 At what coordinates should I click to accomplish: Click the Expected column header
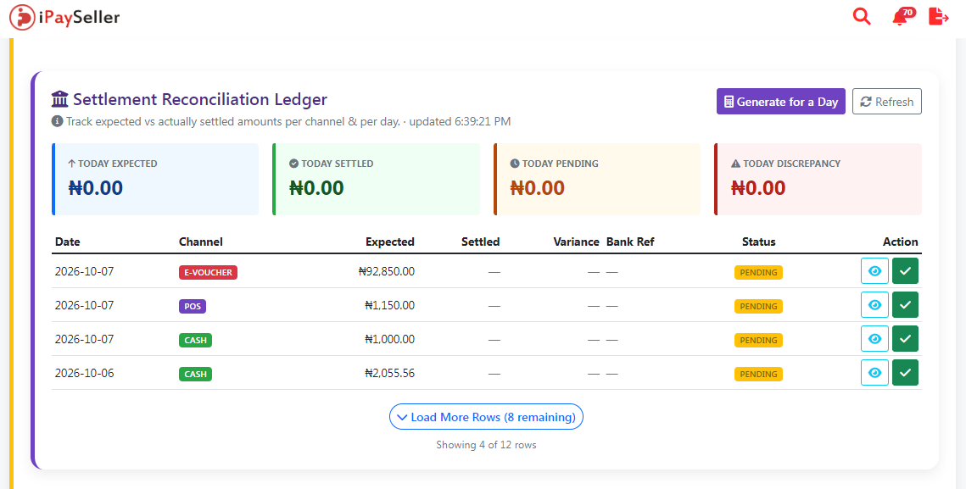pos(389,242)
